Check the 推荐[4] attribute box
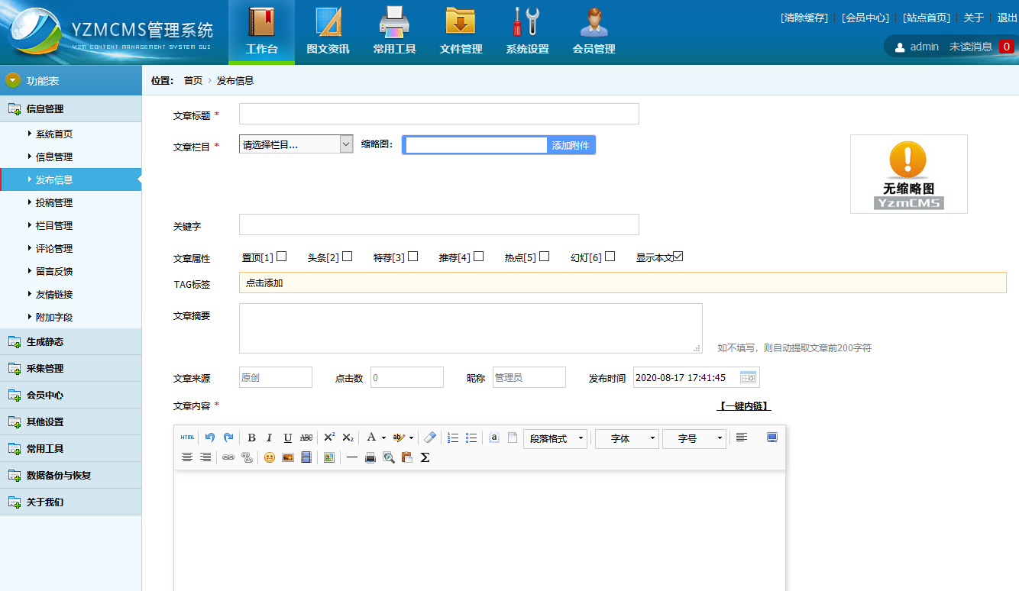1019x591 pixels. tap(479, 257)
